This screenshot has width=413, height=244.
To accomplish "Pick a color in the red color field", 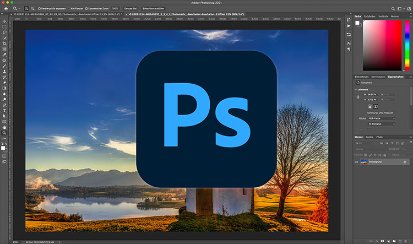I will click(382, 45).
